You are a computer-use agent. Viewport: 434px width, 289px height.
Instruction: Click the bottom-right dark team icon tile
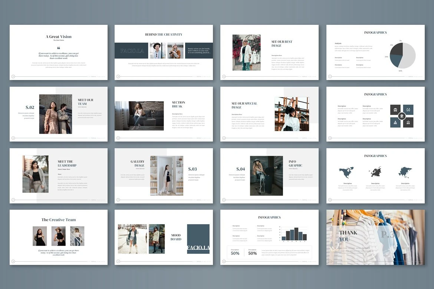tap(408, 123)
